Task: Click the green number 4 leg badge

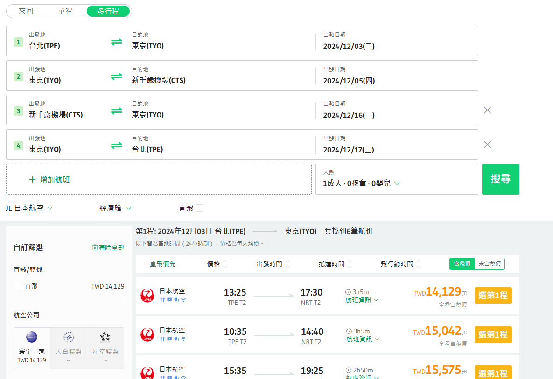Action: pos(18,145)
